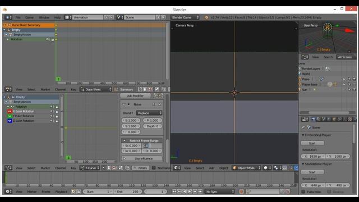Open the viewport shading selector icon
359x202 pixels.
click(x=267, y=168)
